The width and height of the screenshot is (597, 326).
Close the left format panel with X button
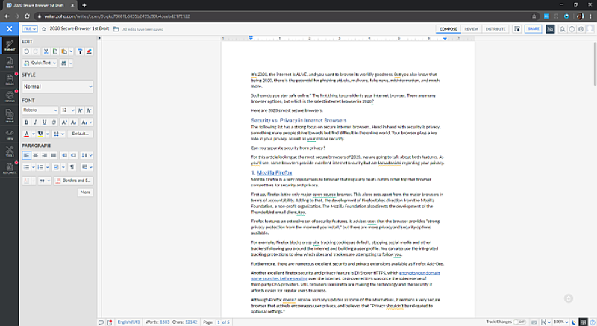tap(9, 29)
